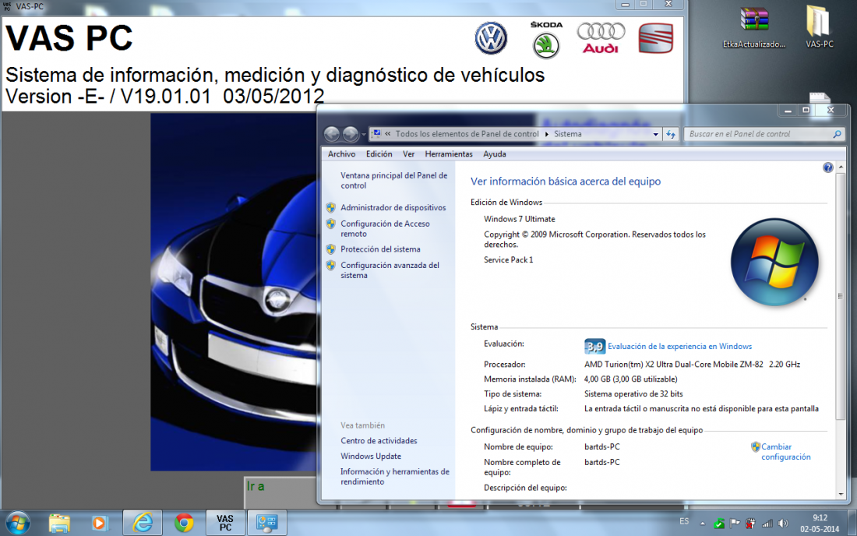857x536 pixels.
Task: Launch Windows Media Player from taskbar
Action: (99, 523)
